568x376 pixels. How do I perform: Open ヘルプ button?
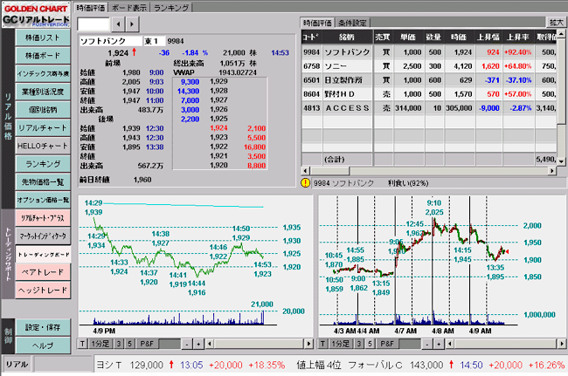pyautogui.click(x=43, y=345)
